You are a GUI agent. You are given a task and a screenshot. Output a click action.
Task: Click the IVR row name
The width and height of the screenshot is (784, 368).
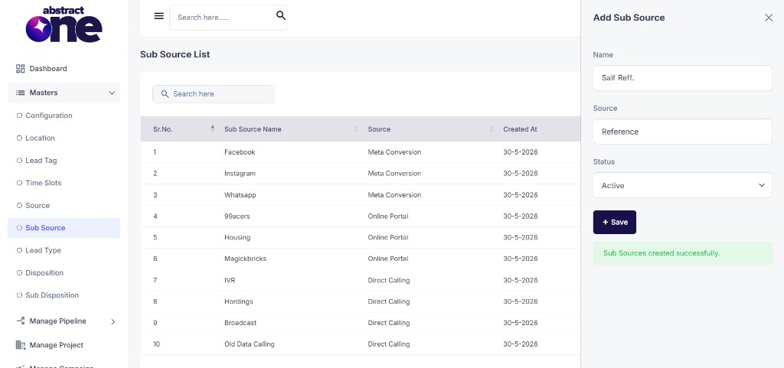pyautogui.click(x=230, y=280)
